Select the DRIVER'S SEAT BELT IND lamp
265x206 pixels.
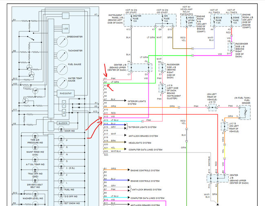click(x=35, y=180)
